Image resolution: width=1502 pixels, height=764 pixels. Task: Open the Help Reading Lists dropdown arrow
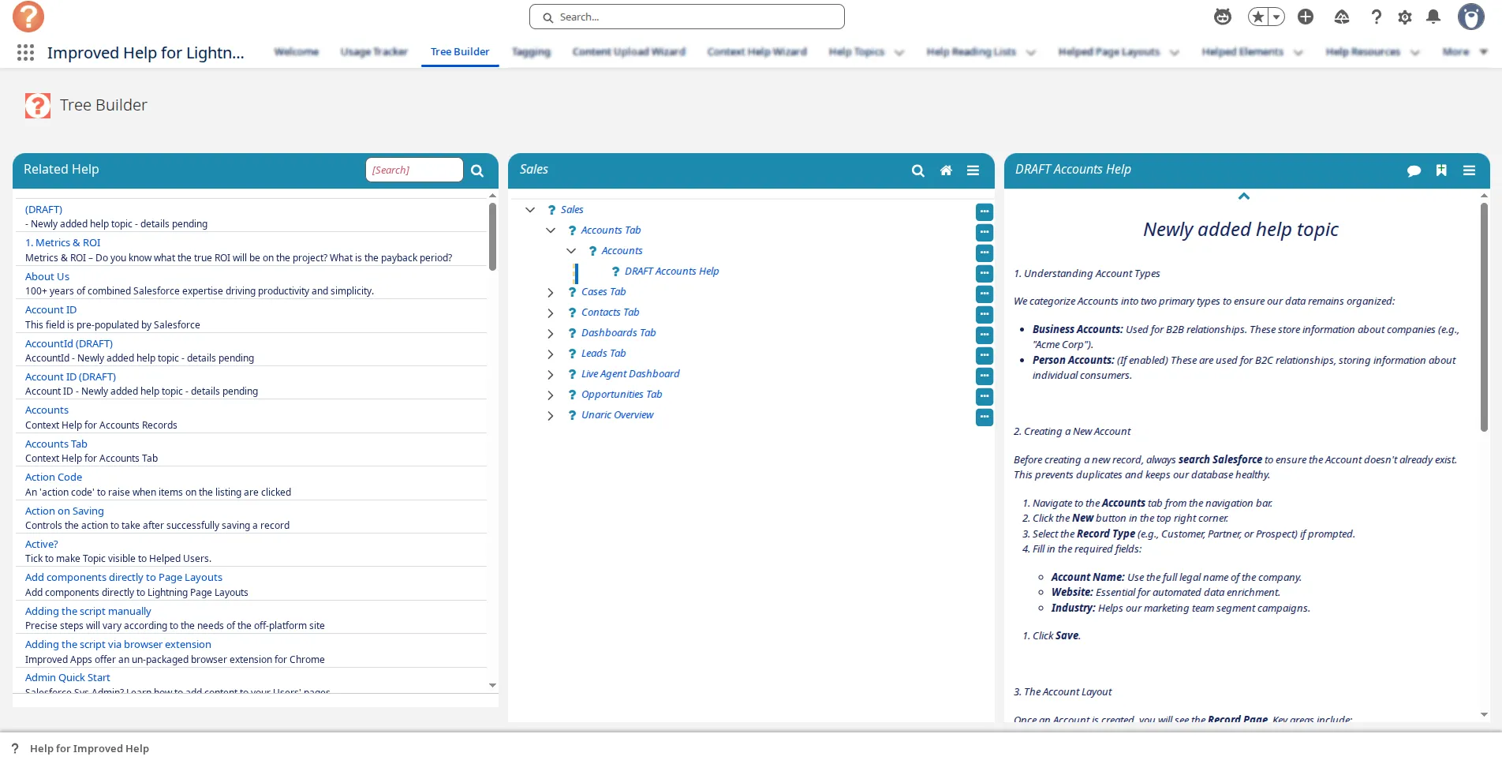coord(1030,53)
